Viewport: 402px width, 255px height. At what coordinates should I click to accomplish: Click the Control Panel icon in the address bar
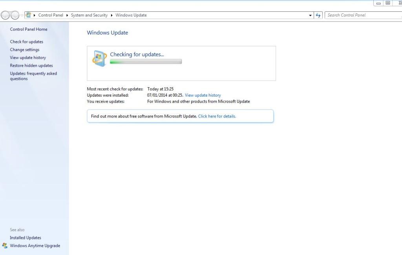tap(27, 15)
